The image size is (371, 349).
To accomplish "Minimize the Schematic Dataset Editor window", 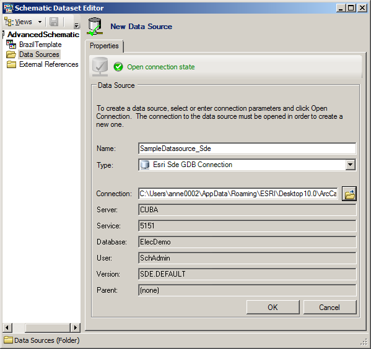I will coord(341,8).
